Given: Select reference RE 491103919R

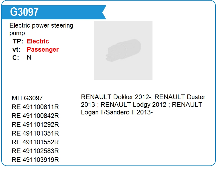Looking at the screenshot, I should click(x=35, y=160).
